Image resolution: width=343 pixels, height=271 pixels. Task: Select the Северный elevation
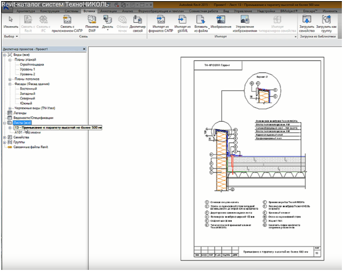27,98
